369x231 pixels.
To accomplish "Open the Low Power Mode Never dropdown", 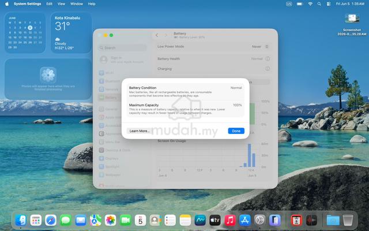I will pyautogui.click(x=260, y=47).
